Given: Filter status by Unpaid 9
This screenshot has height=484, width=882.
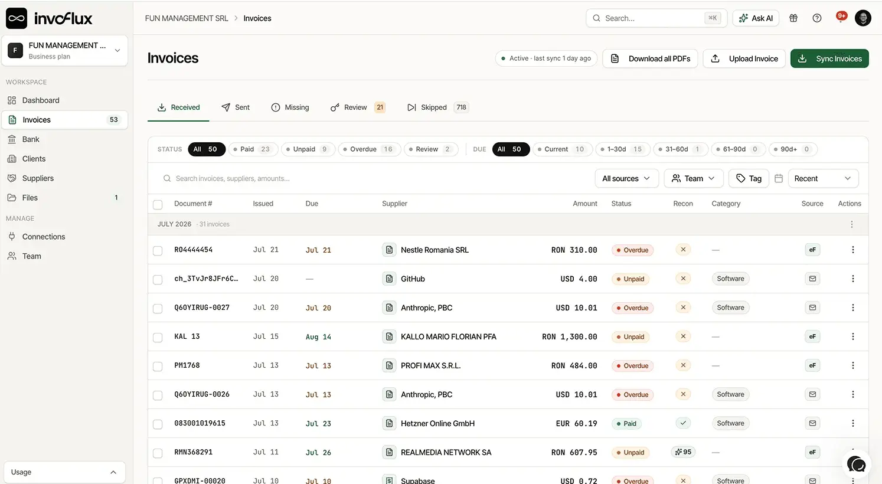Looking at the screenshot, I should click(308, 149).
